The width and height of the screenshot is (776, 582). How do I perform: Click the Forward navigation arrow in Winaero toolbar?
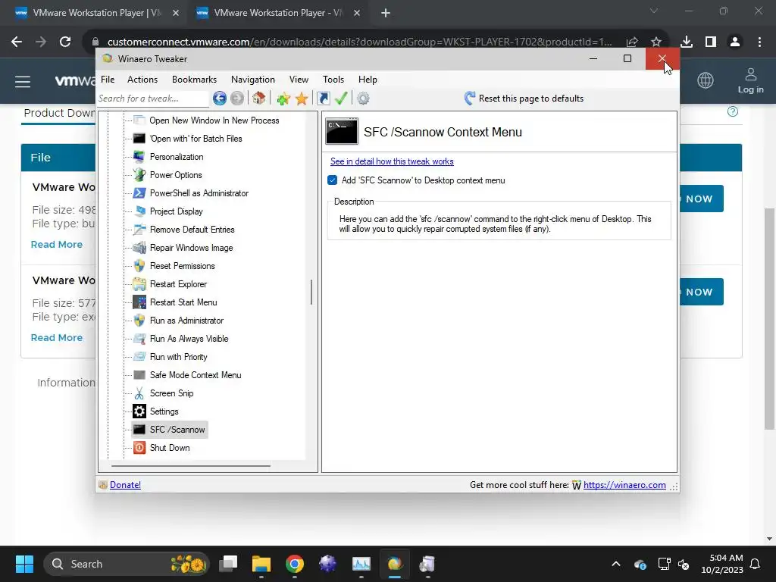coord(237,99)
